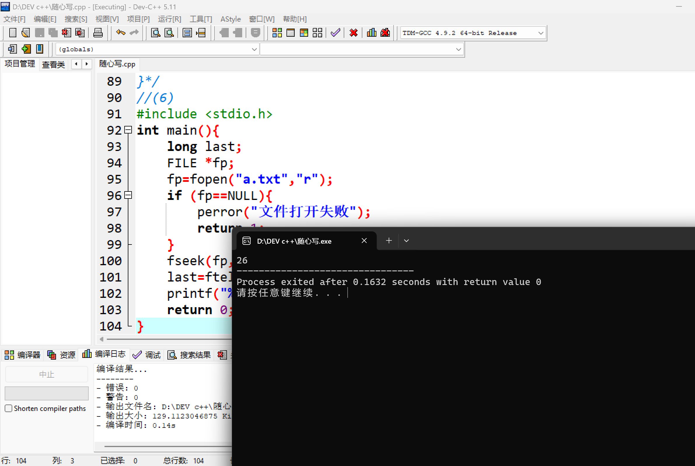Click the Find magnifier icon in toolbar
695x466 pixels.
(x=156, y=33)
